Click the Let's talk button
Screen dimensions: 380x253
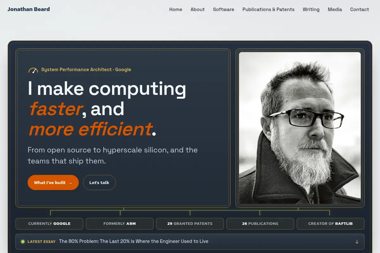point(99,182)
